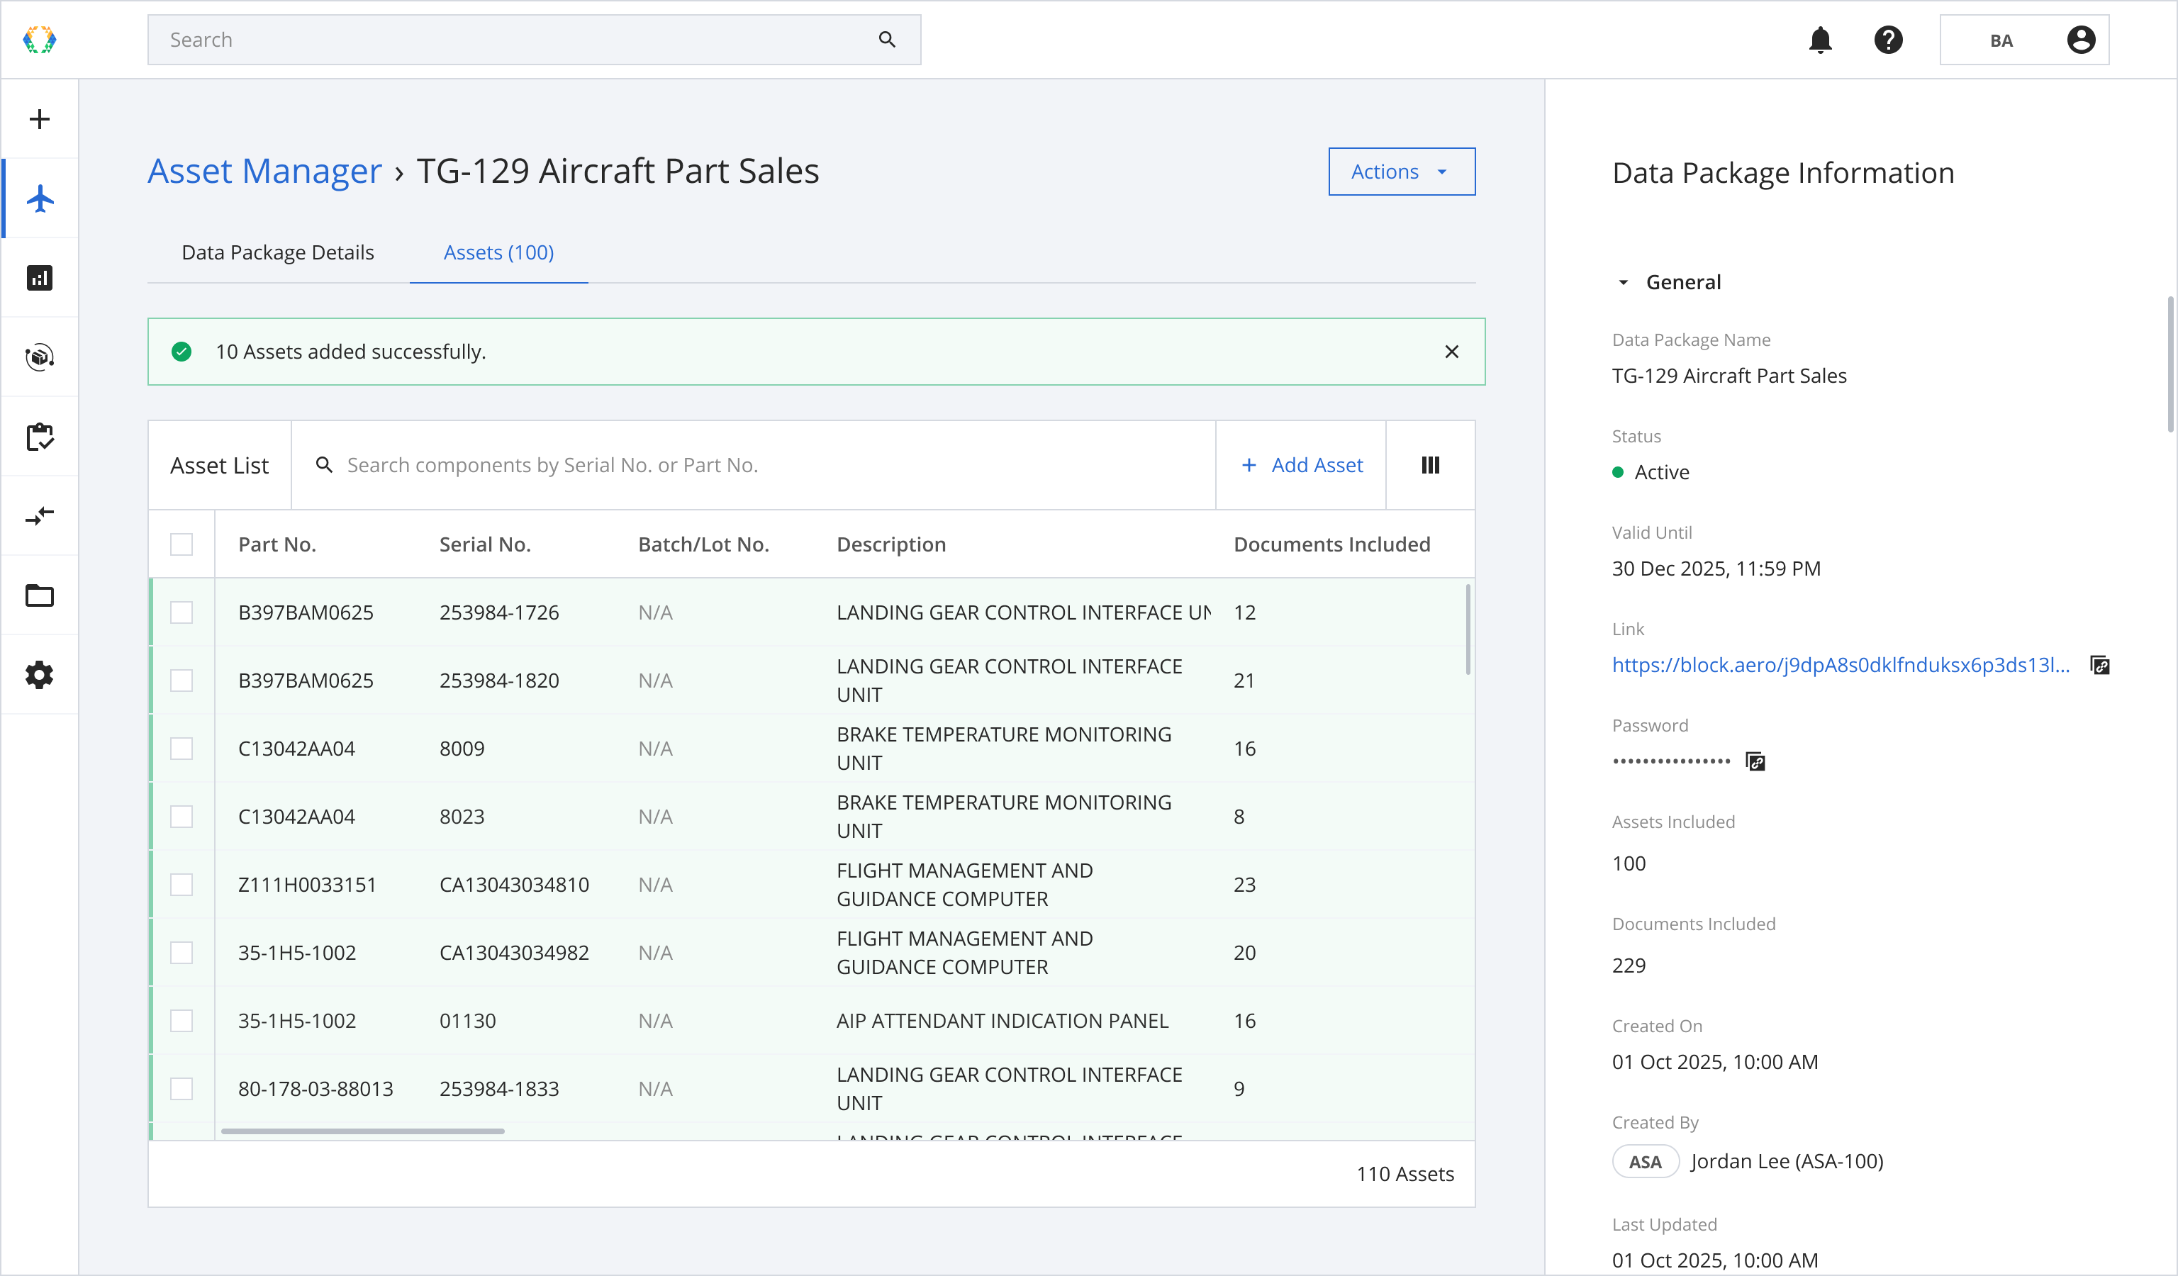The height and width of the screenshot is (1276, 2178).
Task: Collapse the General section
Action: [1623, 283]
